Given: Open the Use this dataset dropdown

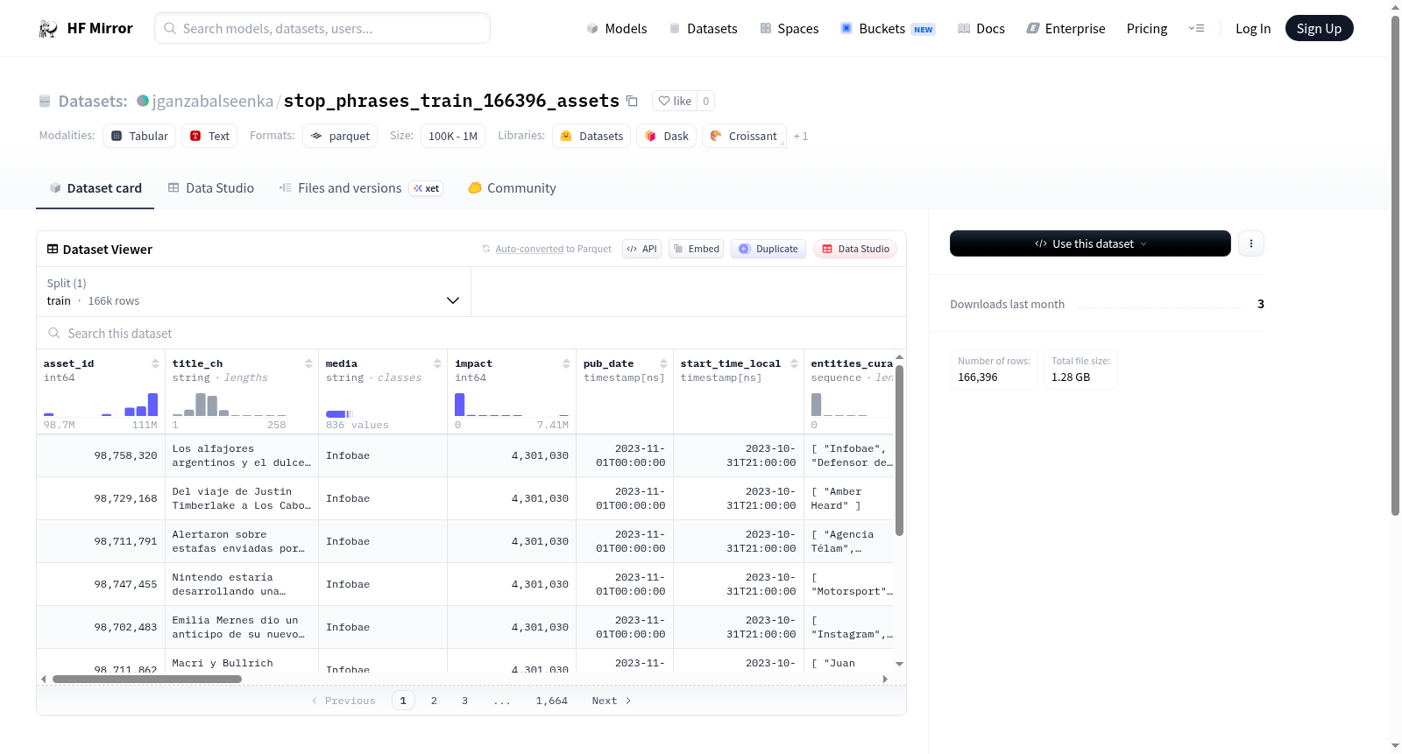Looking at the screenshot, I should pyautogui.click(x=1090, y=243).
